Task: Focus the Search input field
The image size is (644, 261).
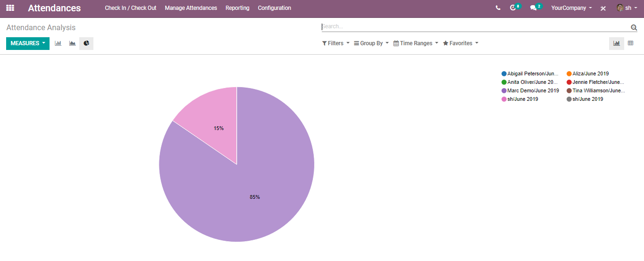Action: [x=475, y=27]
